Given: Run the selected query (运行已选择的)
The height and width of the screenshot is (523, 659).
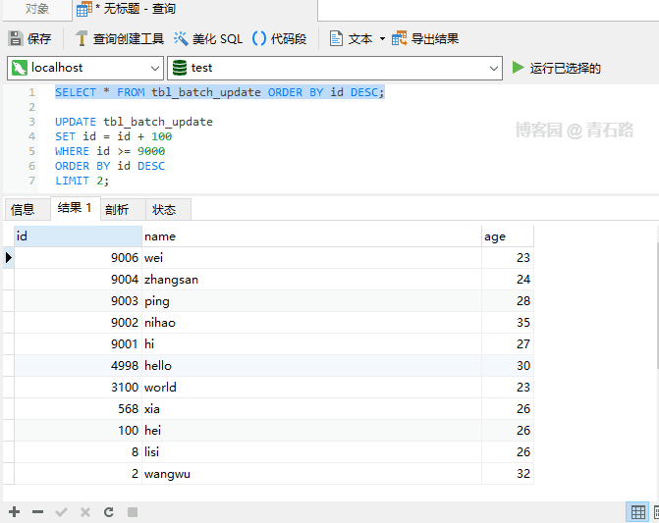Looking at the screenshot, I should click(557, 68).
